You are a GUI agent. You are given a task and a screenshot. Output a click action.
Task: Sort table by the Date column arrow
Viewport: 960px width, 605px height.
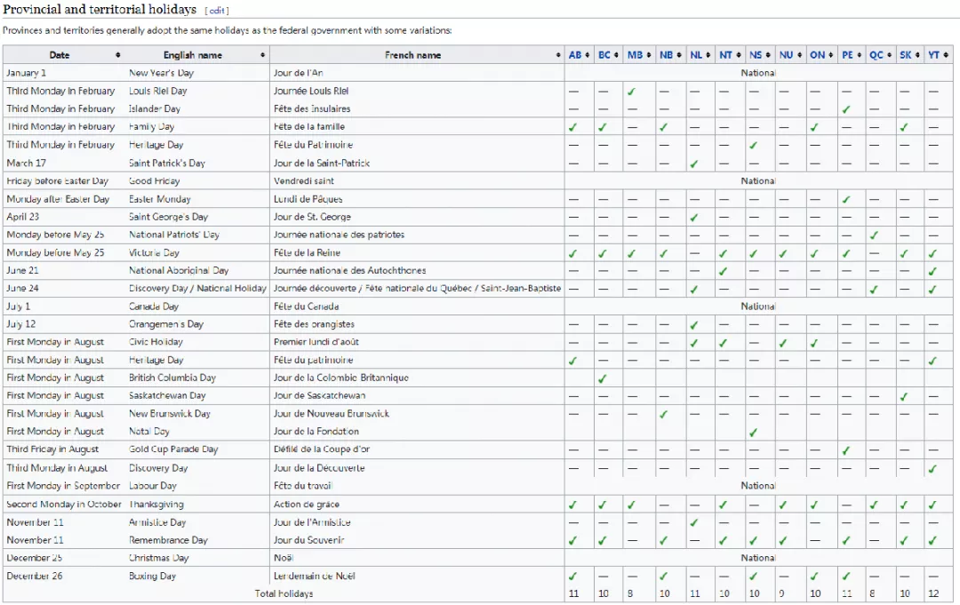(x=118, y=55)
